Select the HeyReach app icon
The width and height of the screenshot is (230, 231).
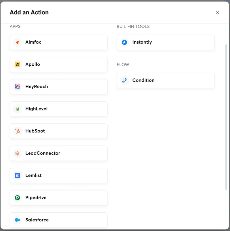tap(18, 87)
